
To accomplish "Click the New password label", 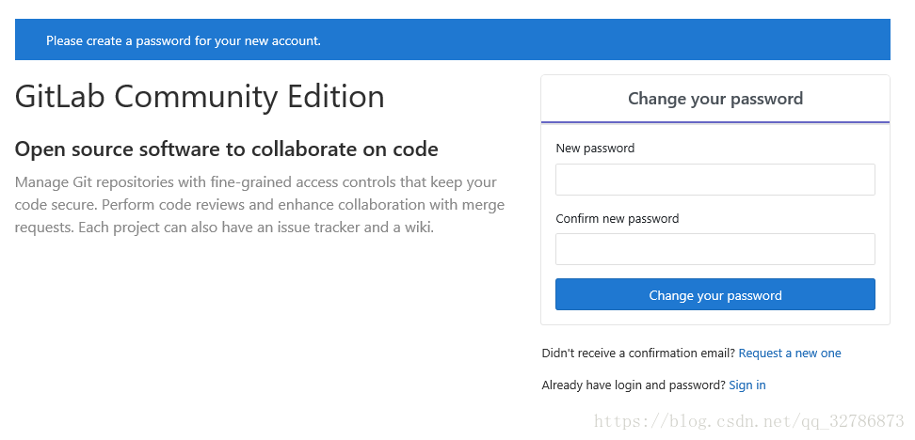I will [x=595, y=148].
